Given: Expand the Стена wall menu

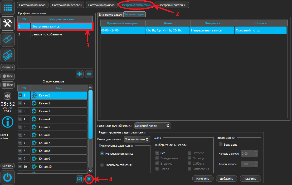Looking at the screenshot, I should (x=8, y=67).
